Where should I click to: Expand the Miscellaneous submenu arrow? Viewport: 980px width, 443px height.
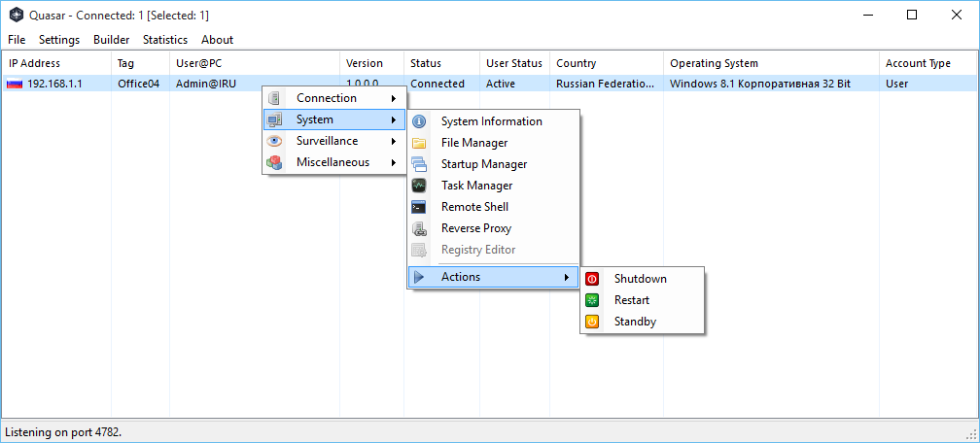pos(393,162)
